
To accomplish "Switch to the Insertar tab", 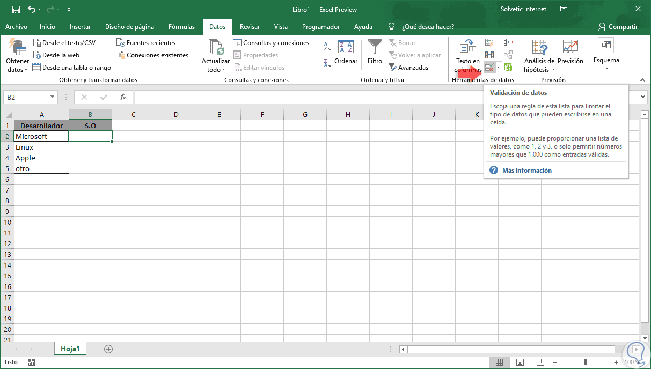I will 80,27.
